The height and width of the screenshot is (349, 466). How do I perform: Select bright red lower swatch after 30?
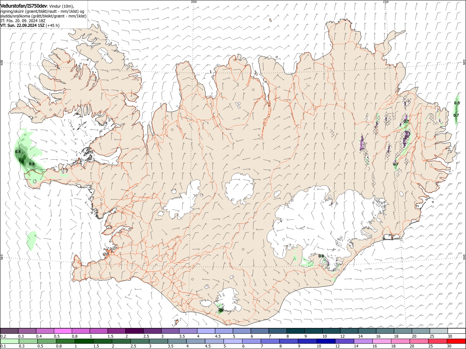[456, 341]
